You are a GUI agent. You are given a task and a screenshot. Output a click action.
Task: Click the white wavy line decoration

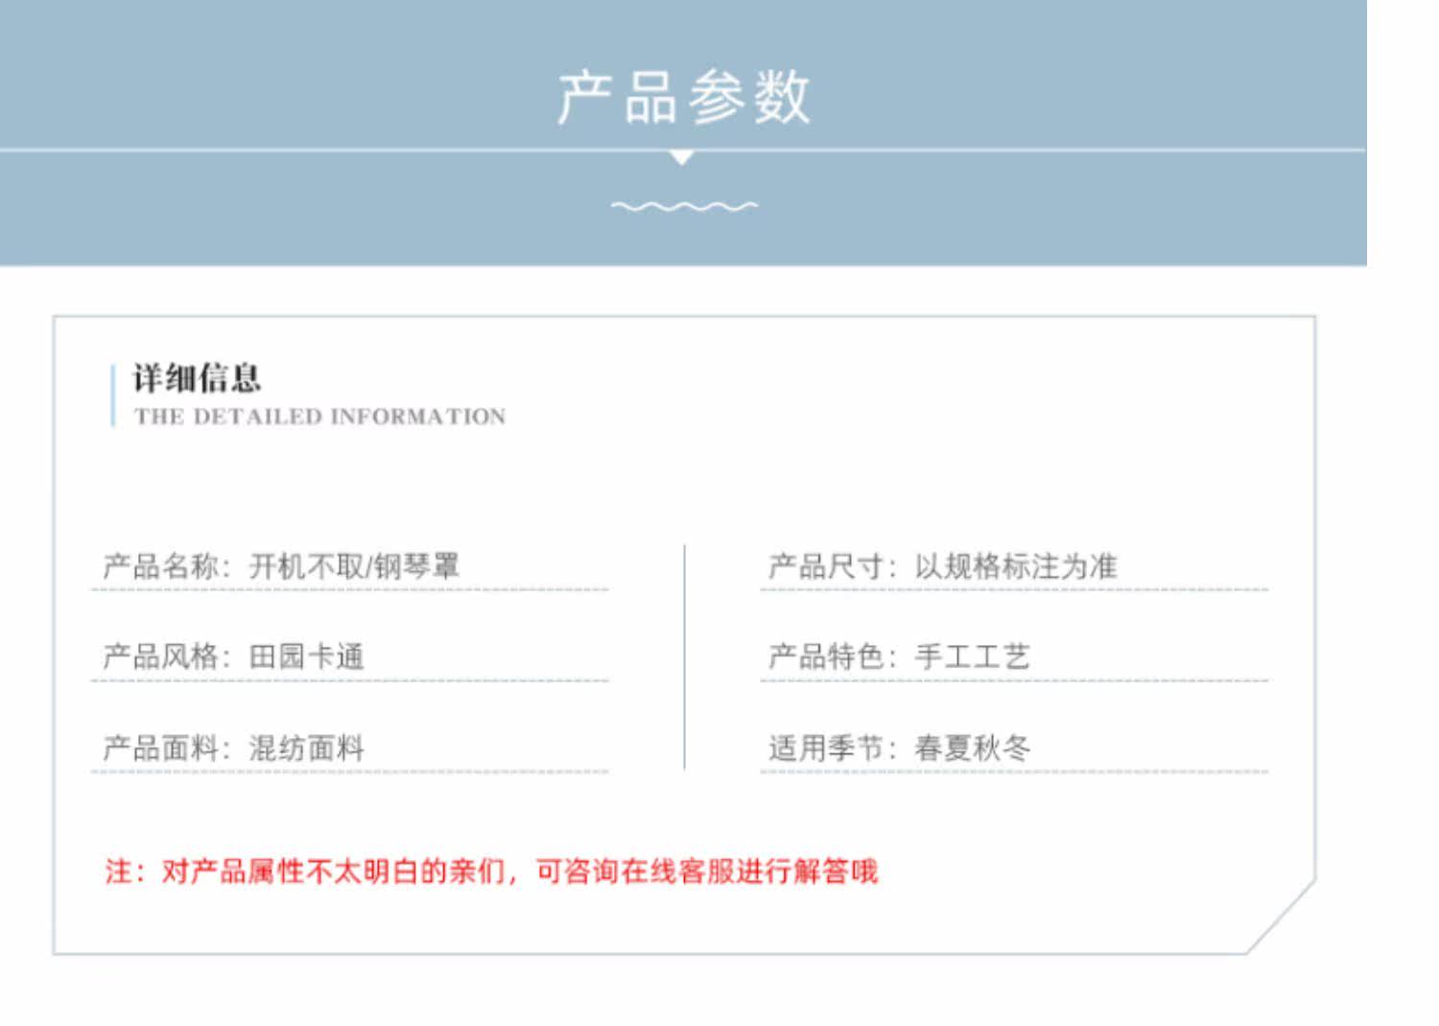point(684,205)
